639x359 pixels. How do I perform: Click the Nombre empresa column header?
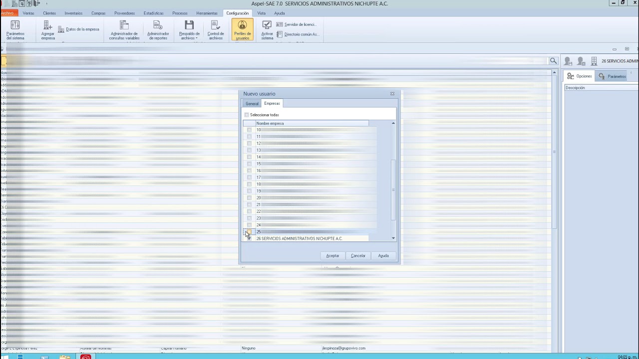tap(312, 123)
